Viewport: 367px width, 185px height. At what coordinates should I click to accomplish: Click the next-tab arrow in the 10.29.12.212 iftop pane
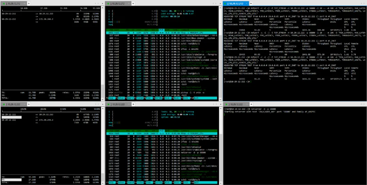(x=99, y=3)
